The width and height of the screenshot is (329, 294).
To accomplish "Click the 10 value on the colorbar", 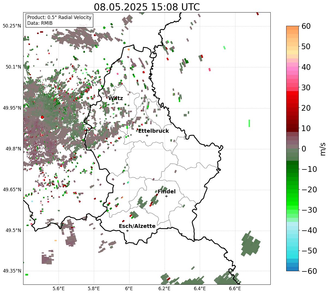I will pyautogui.click(x=306, y=128).
